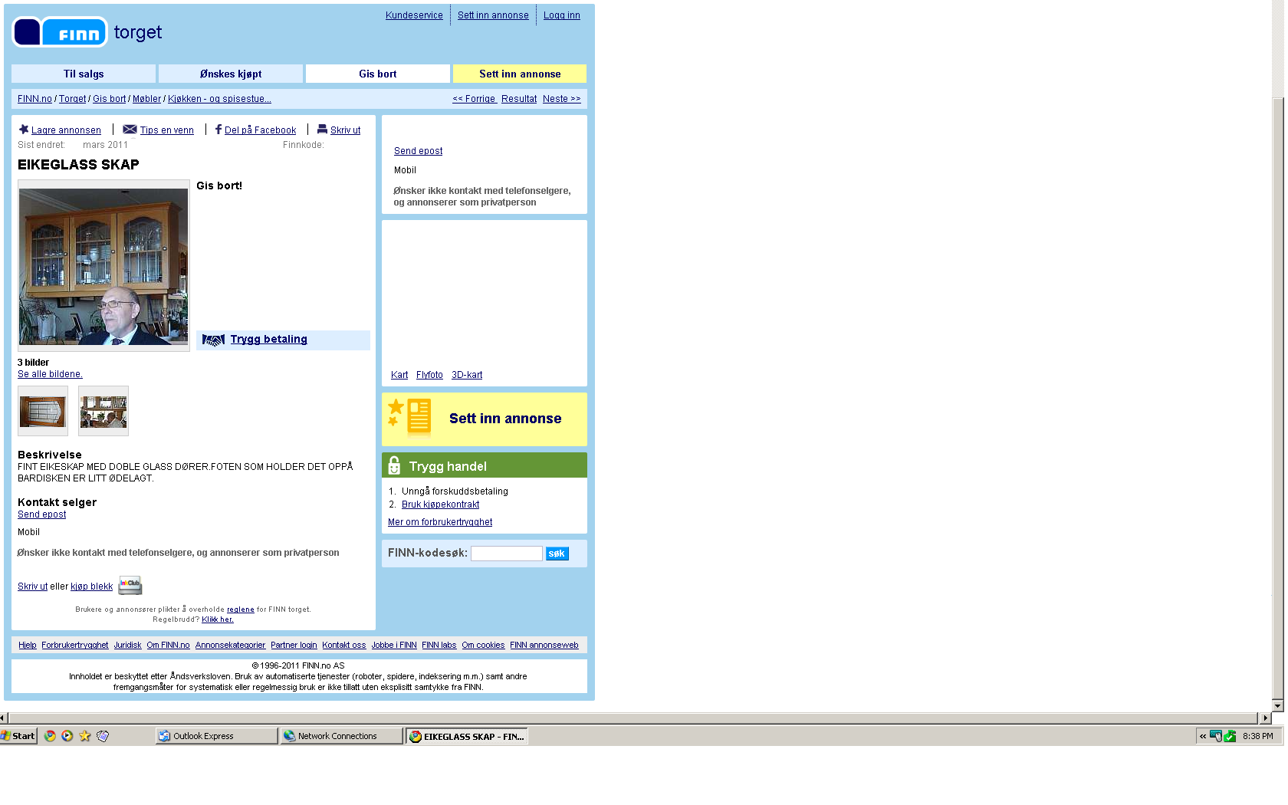Click the Kundeservice link in the header
1288x805 pixels.
(414, 15)
